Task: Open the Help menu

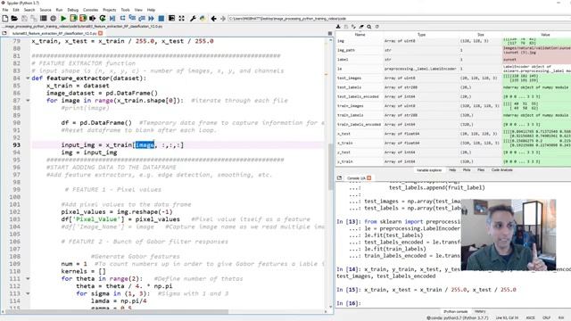Action: pos(151,10)
